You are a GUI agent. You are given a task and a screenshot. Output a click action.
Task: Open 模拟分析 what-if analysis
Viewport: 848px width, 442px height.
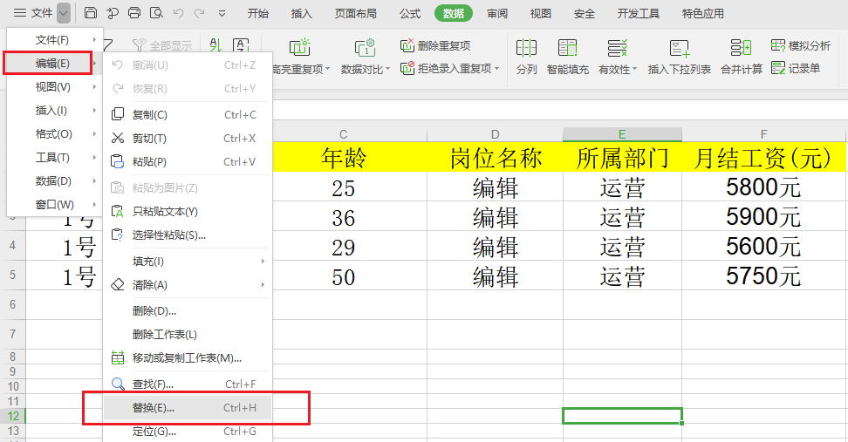click(x=800, y=45)
